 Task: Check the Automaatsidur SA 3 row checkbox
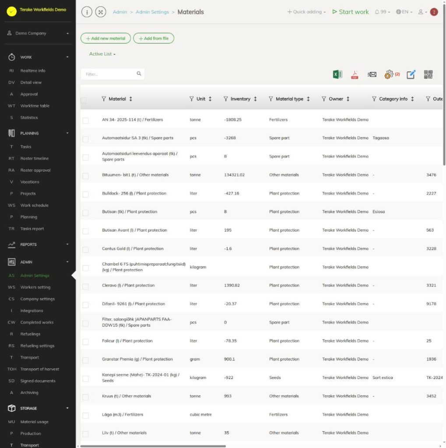pyautogui.click(x=85, y=139)
